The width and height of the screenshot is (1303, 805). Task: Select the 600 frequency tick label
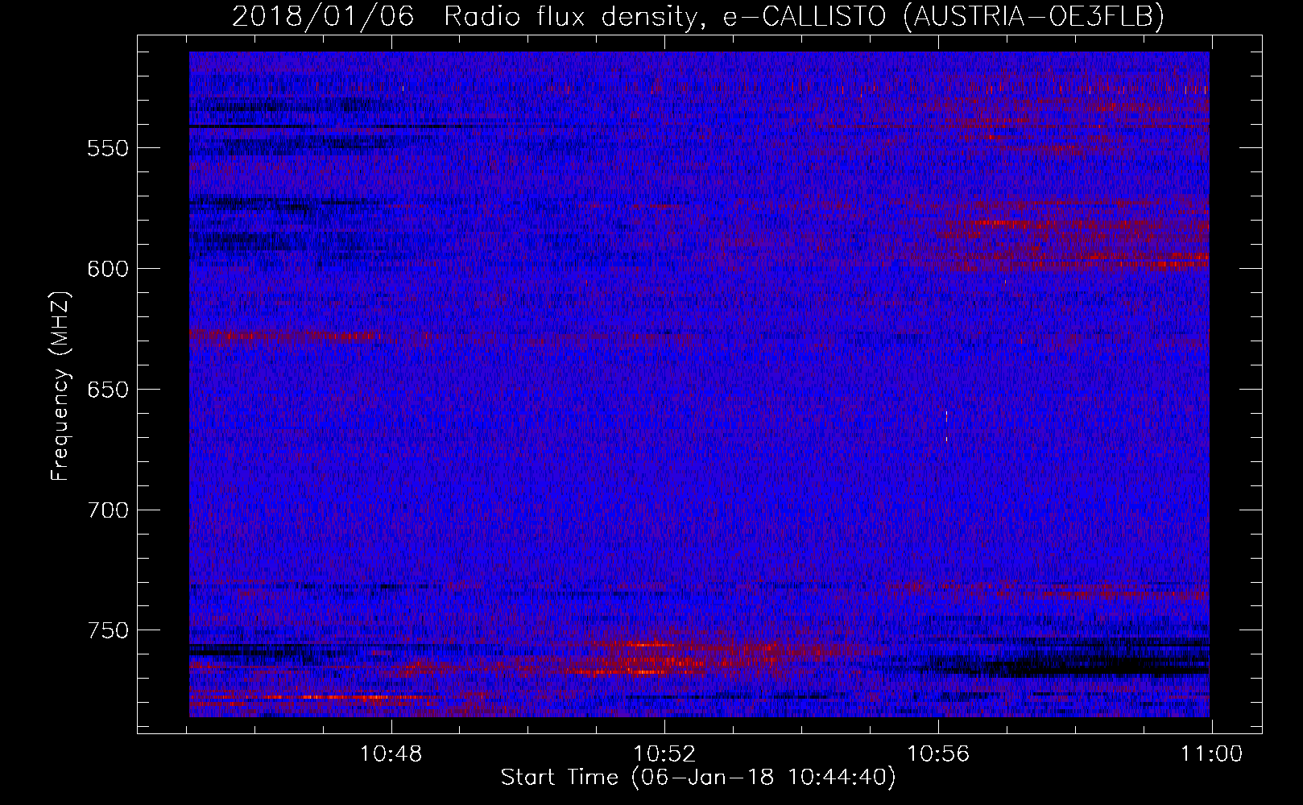108,269
